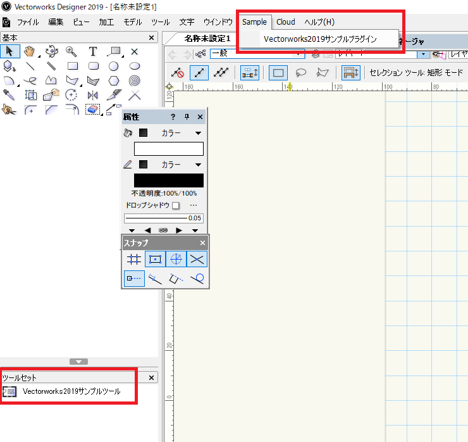Screen dimensions: 468x442
Task: Toggle the end marker arrow button
Action: pyautogui.click(x=179, y=230)
